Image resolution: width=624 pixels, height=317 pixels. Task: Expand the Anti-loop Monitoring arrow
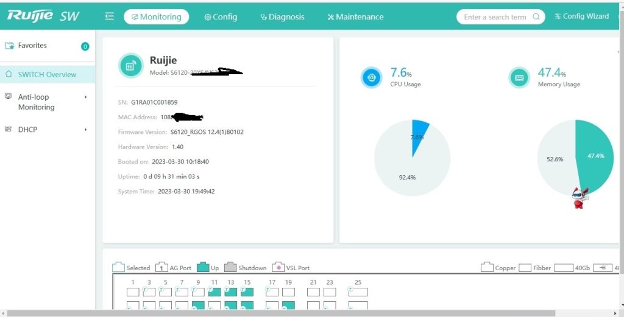(x=85, y=97)
